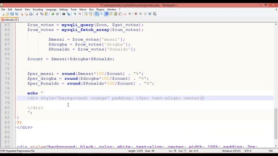Image resolution: width=278 pixels, height=156 pixels.
Task: Open the Run menu
Action: [91, 10]
